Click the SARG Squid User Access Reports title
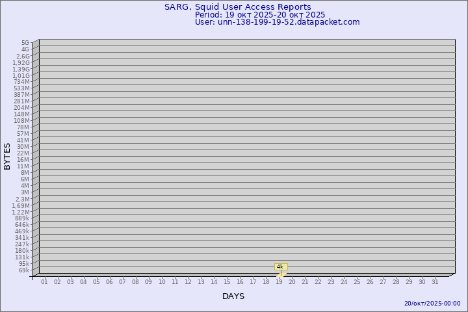 pyautogui.click(x=237, y=7)
